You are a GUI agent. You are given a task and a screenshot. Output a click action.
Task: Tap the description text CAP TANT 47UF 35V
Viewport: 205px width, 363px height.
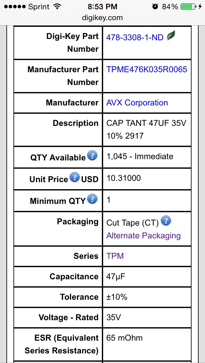(146, 123)
